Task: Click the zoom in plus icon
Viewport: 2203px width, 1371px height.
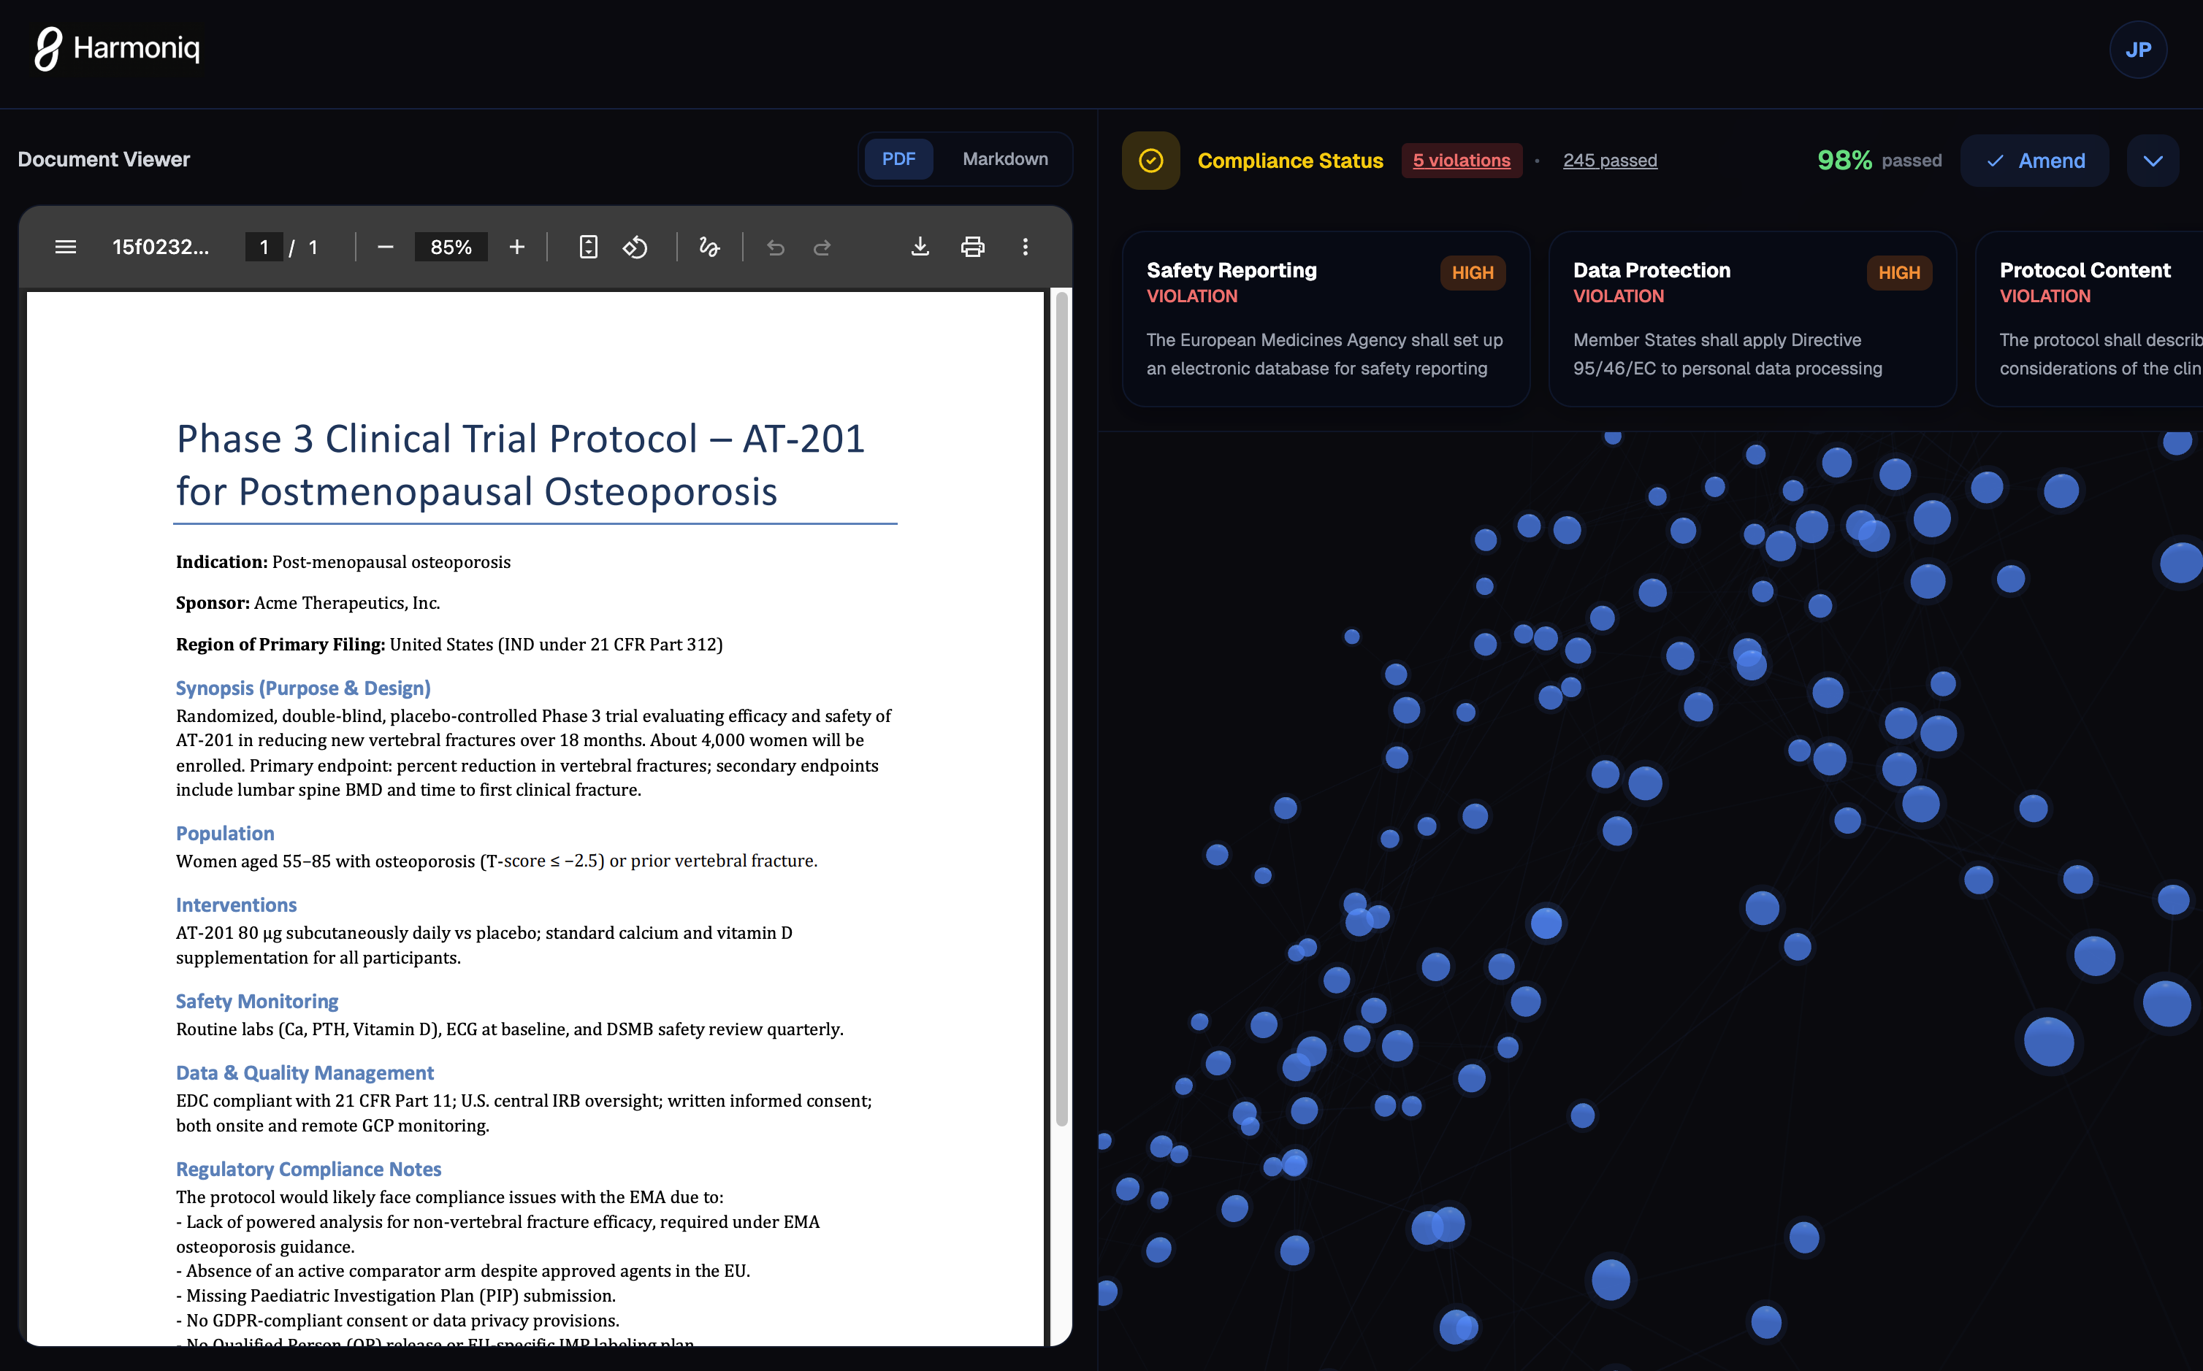Action: click(517, 247)
